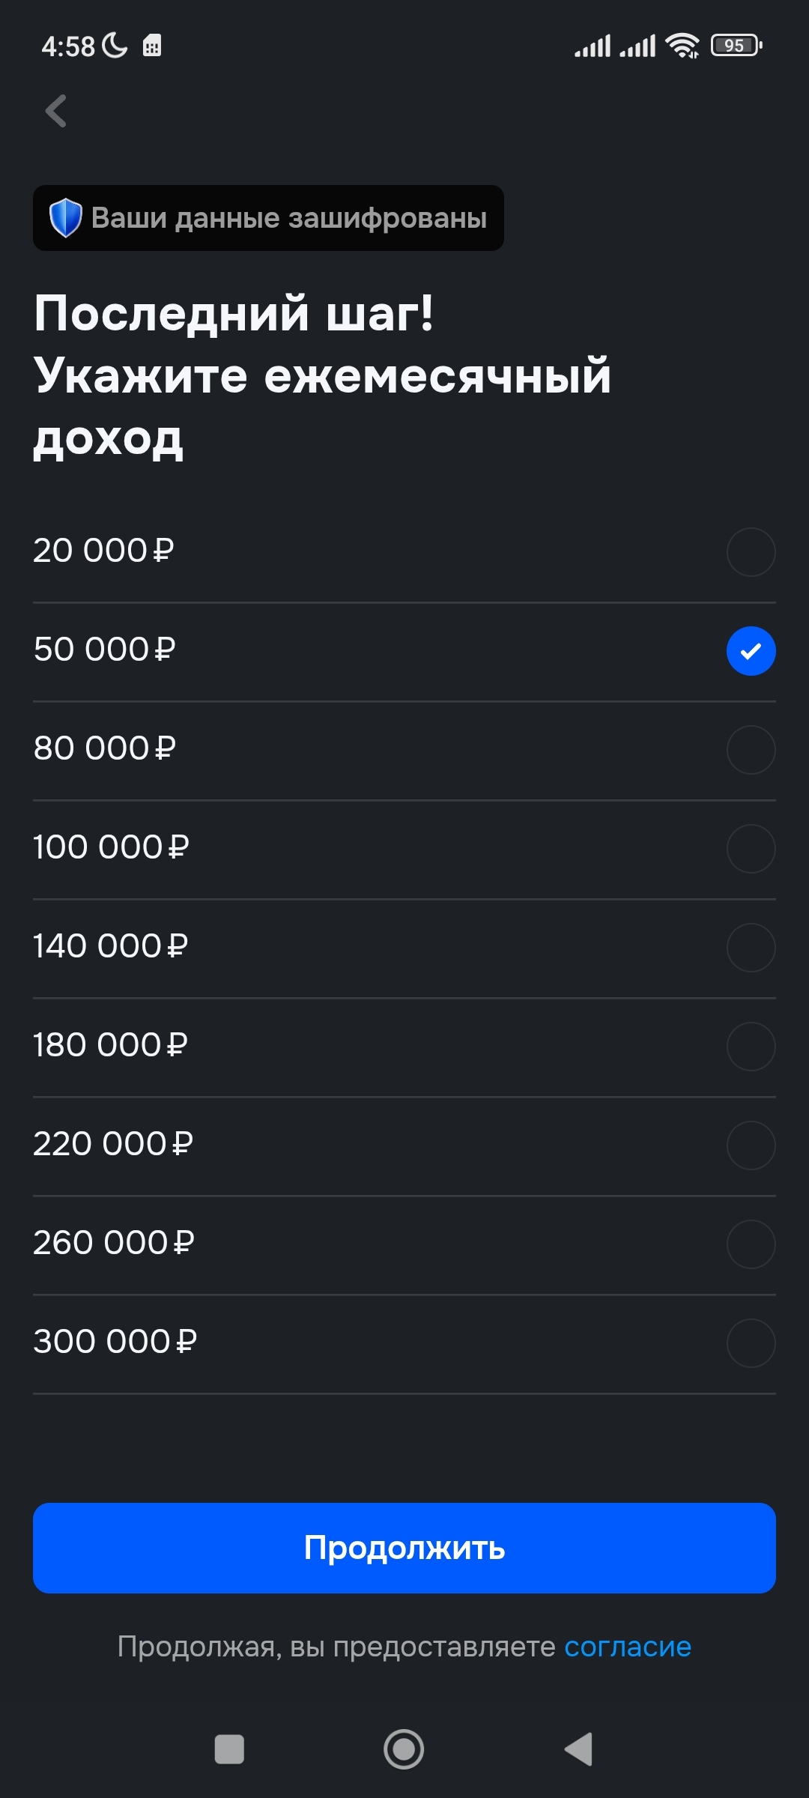Tap the moon do-not-disturb icon
Viewport: 809px width, 1798px height.
pyautogui.click(x=115, y=46)
